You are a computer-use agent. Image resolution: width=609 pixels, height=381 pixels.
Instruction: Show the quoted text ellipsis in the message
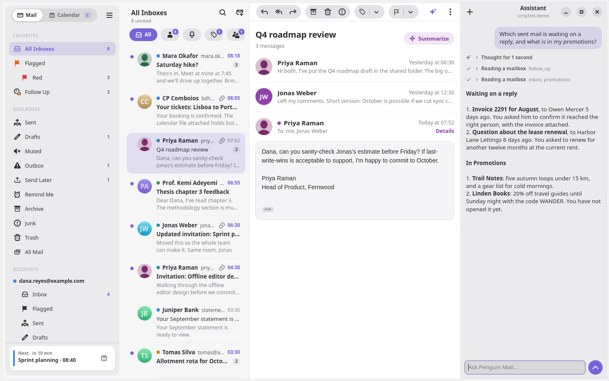[x=268, y=210]
